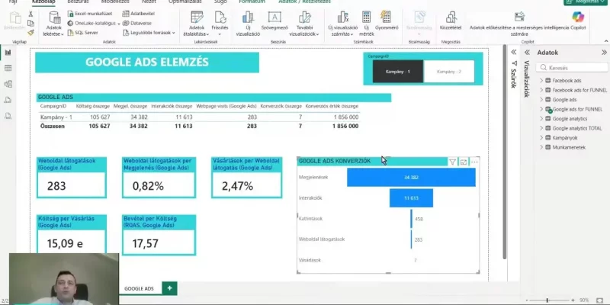The height and width of the screenshot is (305, 610).
Task: Click zoom in plus icon
Action: pos(573,300)
